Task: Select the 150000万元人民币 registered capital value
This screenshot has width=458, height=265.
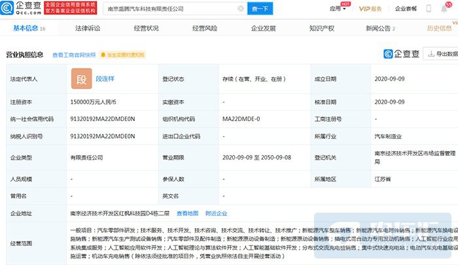Action: [93, 102]
